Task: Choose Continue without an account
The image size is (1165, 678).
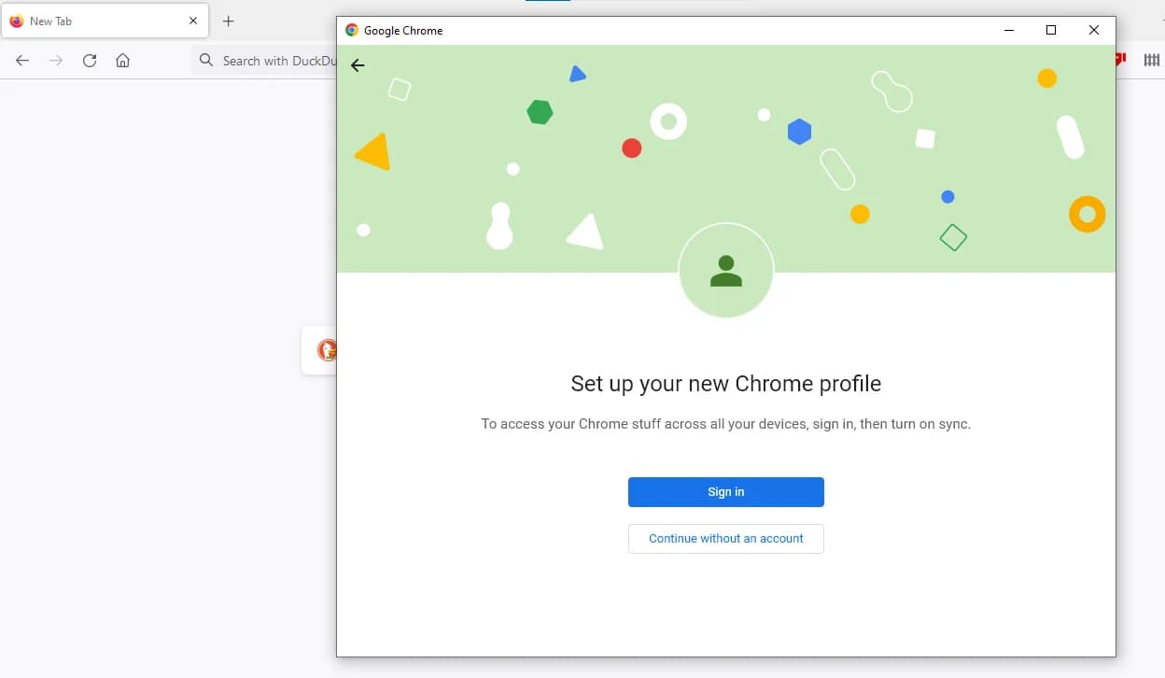Action: tap(725, 539)
